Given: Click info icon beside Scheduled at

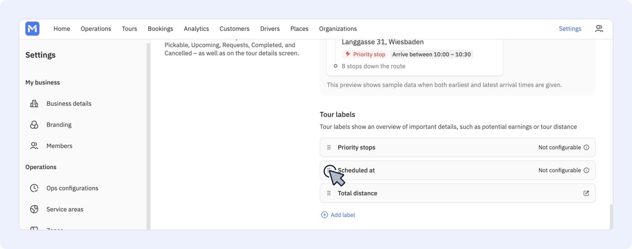Looking at the screenshot, I should tap(586, 170).
